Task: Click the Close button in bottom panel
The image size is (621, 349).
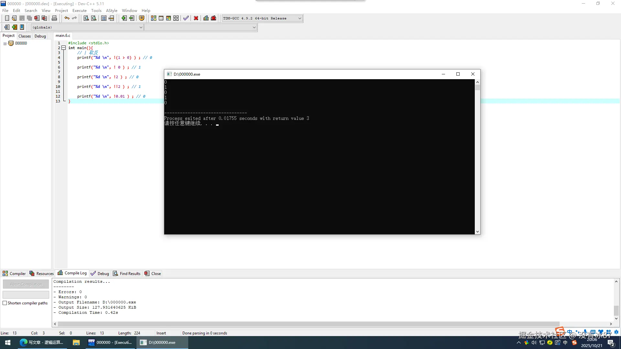Action: pyautogui.click(x=153, y=274)
